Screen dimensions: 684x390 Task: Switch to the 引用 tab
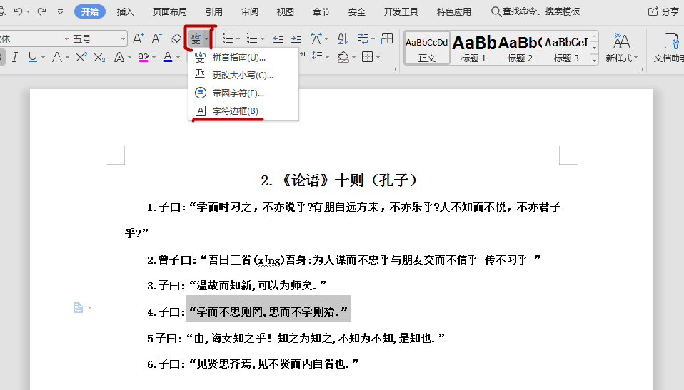[213, 12]
